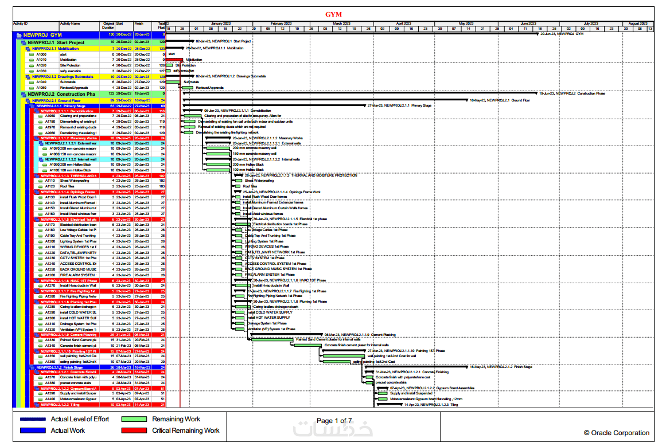Click the red Critical Remaining Work legend swatch
The width and height of the screenshot is (666, 446).
pos(134,431)
